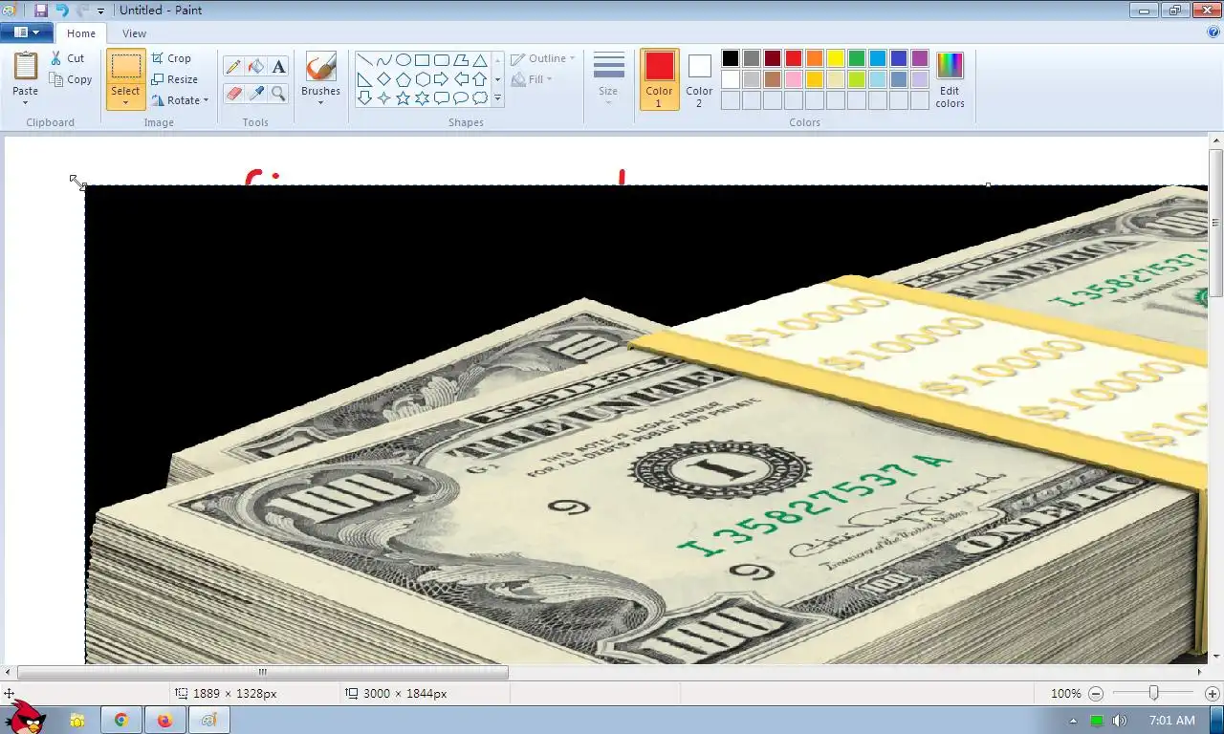
Task: Select the Pencil tool
Action: tap(233, 66)
